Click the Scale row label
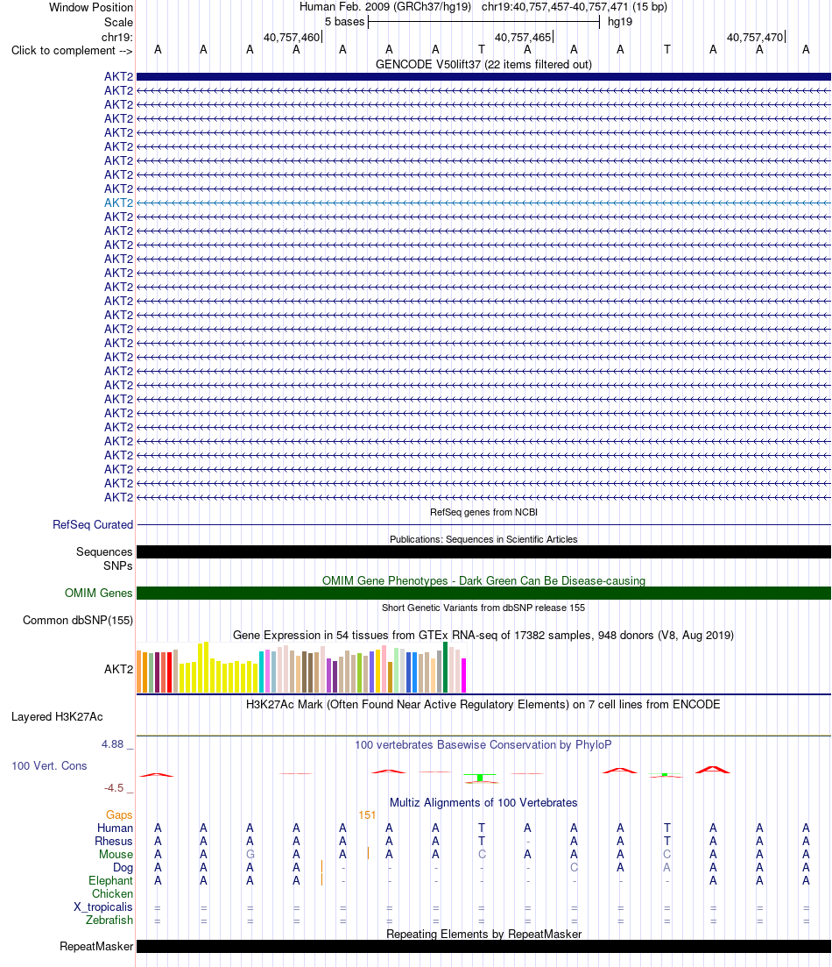 click(x=118, y=22)
